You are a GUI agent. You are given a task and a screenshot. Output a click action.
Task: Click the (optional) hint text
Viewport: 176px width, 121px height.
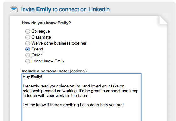point(78,71)
